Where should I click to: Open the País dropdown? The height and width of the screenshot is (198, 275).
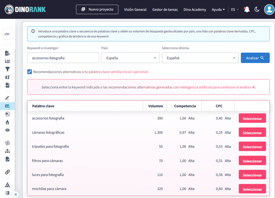point(130,58)
